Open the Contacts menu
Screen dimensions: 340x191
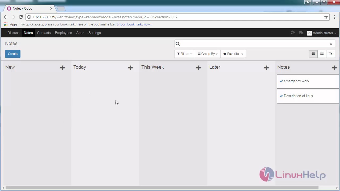[x=44, y=33]
